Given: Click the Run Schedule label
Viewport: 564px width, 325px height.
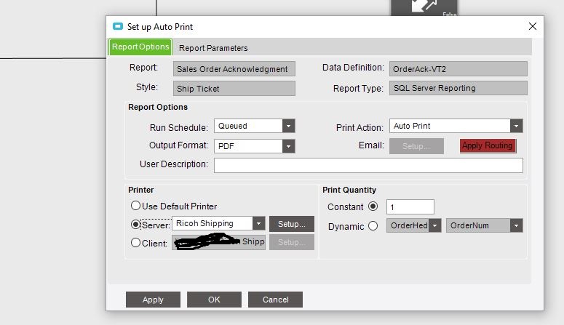Looking at the screenshot, I should click(179, 128).
